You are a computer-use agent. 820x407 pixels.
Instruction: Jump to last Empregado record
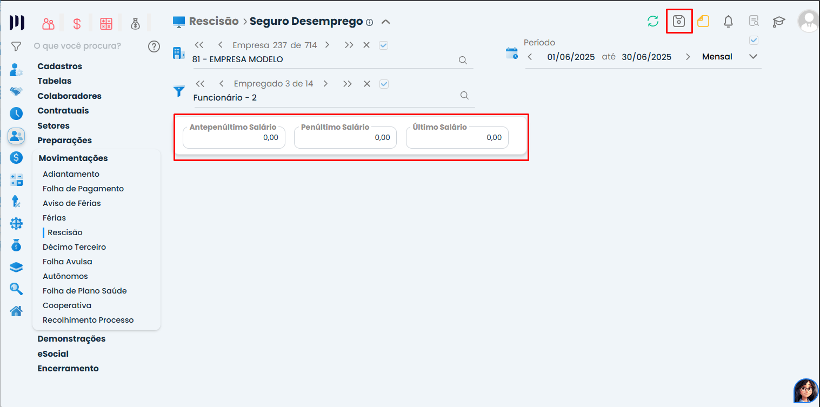click(348, 84)
